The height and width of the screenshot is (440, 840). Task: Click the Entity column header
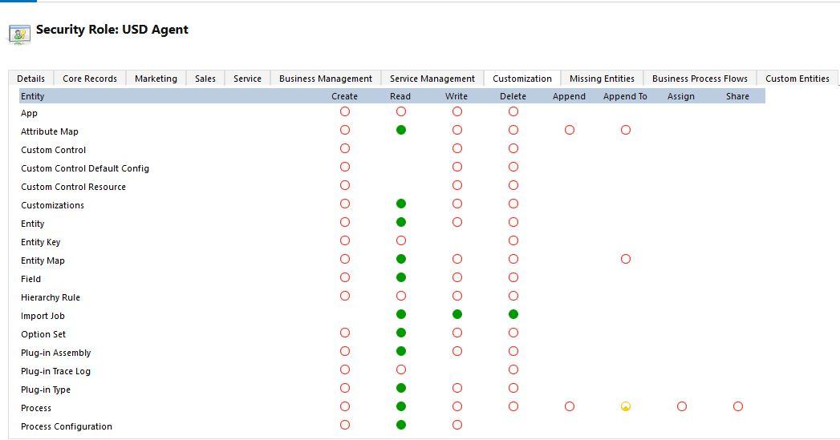point(33,96)
